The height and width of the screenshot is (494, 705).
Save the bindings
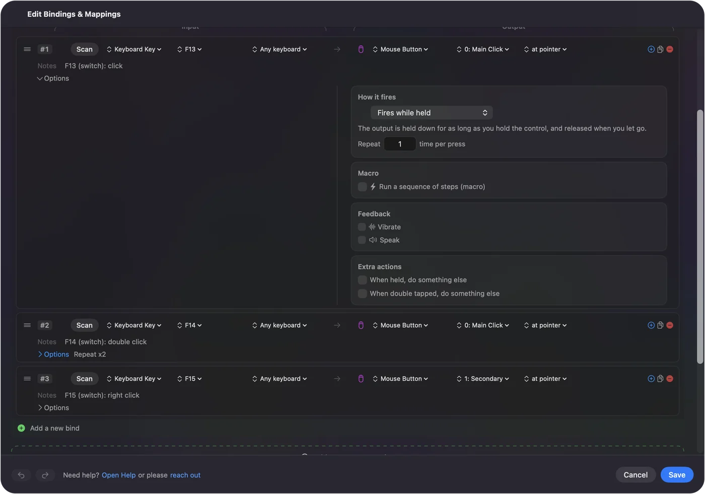pos(677,475)
